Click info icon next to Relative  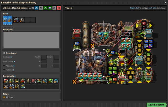point(14,70)
